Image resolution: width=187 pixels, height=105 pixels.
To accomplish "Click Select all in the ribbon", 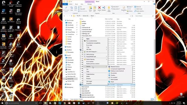I will click(138, 7).
